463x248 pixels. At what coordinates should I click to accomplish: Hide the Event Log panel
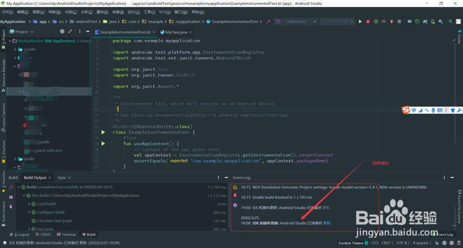click(x=452, y=177)
